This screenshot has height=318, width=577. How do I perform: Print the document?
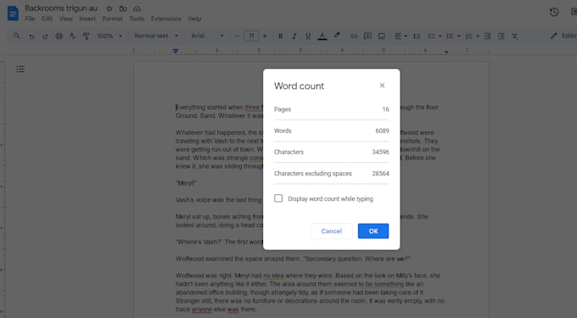pos(59,36)
